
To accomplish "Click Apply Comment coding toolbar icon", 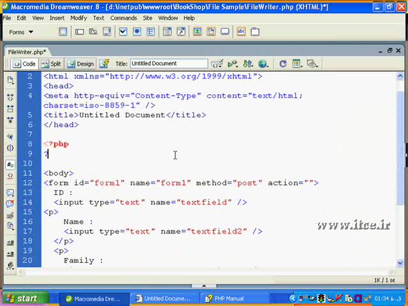I will point(10,193).
